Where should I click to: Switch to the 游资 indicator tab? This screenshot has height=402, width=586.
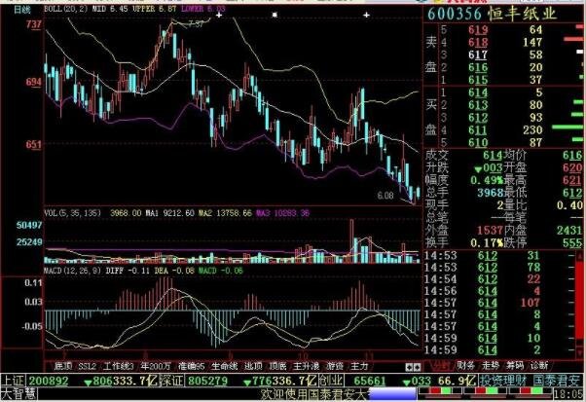pyautogui.click(x=336, y=366)
